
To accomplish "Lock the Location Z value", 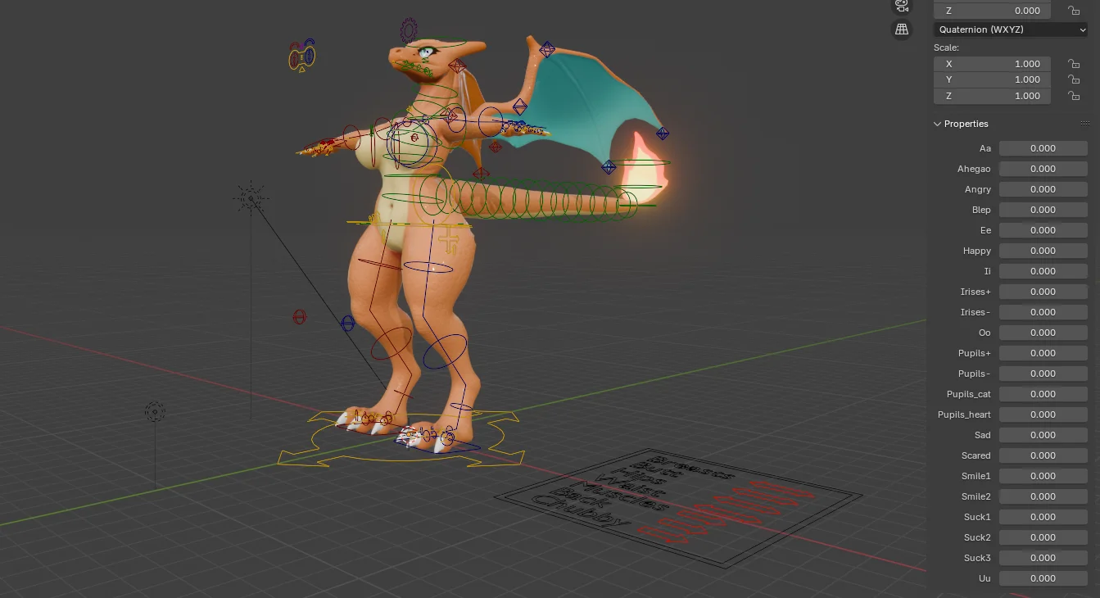I will [x=1074, y=10].
